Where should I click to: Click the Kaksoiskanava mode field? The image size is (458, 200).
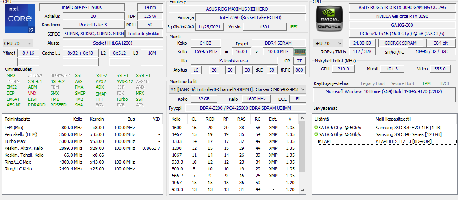point(234,61)
